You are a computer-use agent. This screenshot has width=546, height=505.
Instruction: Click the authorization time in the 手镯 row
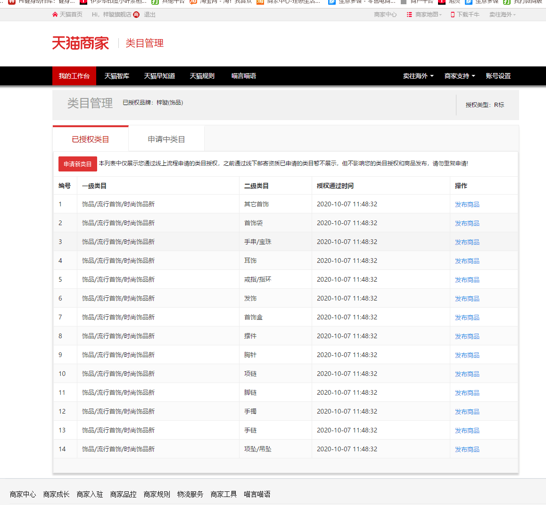pyautogui.click(x=347, y=411)
